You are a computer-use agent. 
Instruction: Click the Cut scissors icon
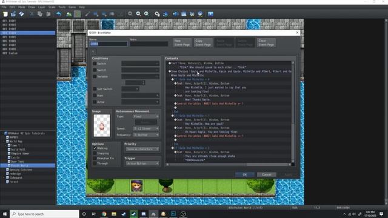tap(32, 14)
